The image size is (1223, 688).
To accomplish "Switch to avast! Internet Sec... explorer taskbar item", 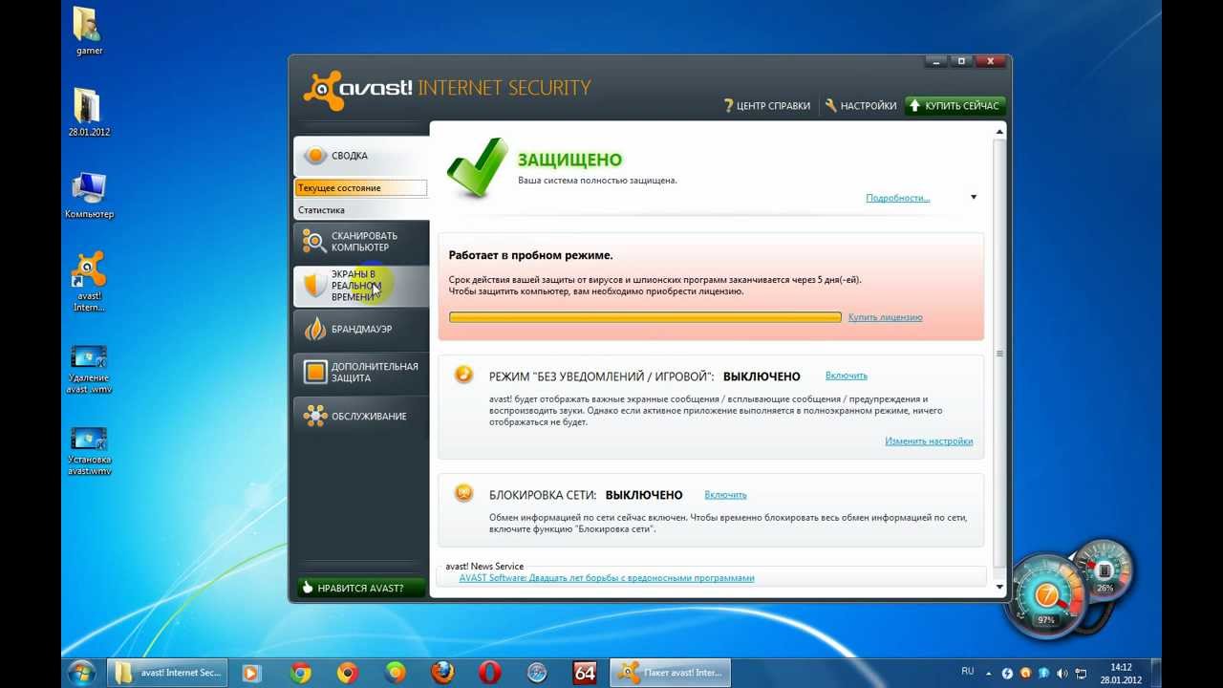I will [167, 673].
